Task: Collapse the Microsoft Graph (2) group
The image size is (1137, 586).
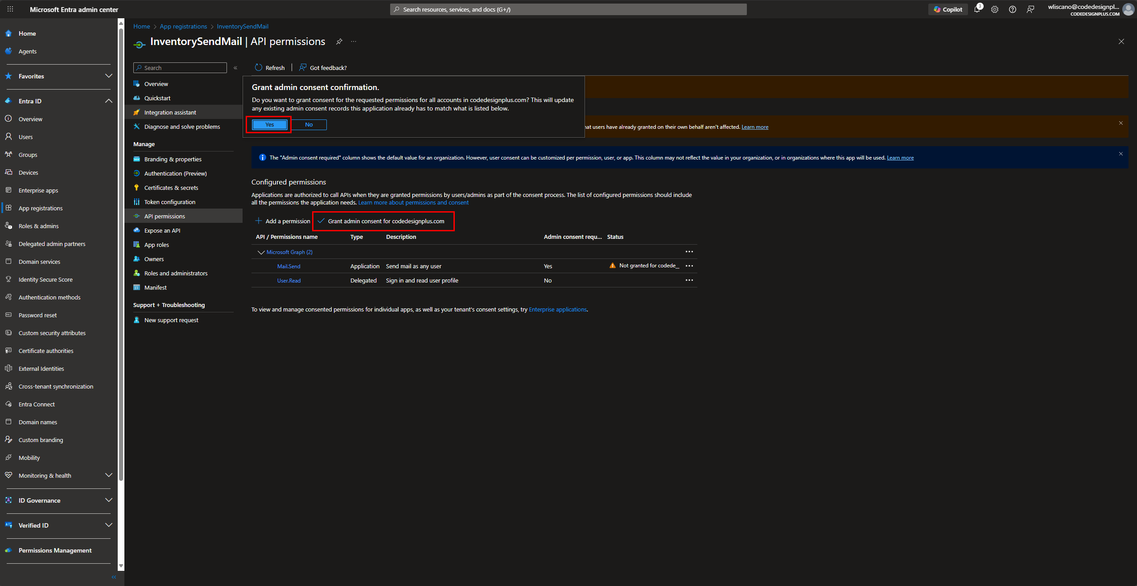Action: coord(261,252)
